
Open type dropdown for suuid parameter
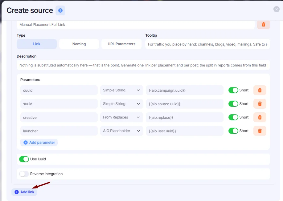(x=122, y=104)
